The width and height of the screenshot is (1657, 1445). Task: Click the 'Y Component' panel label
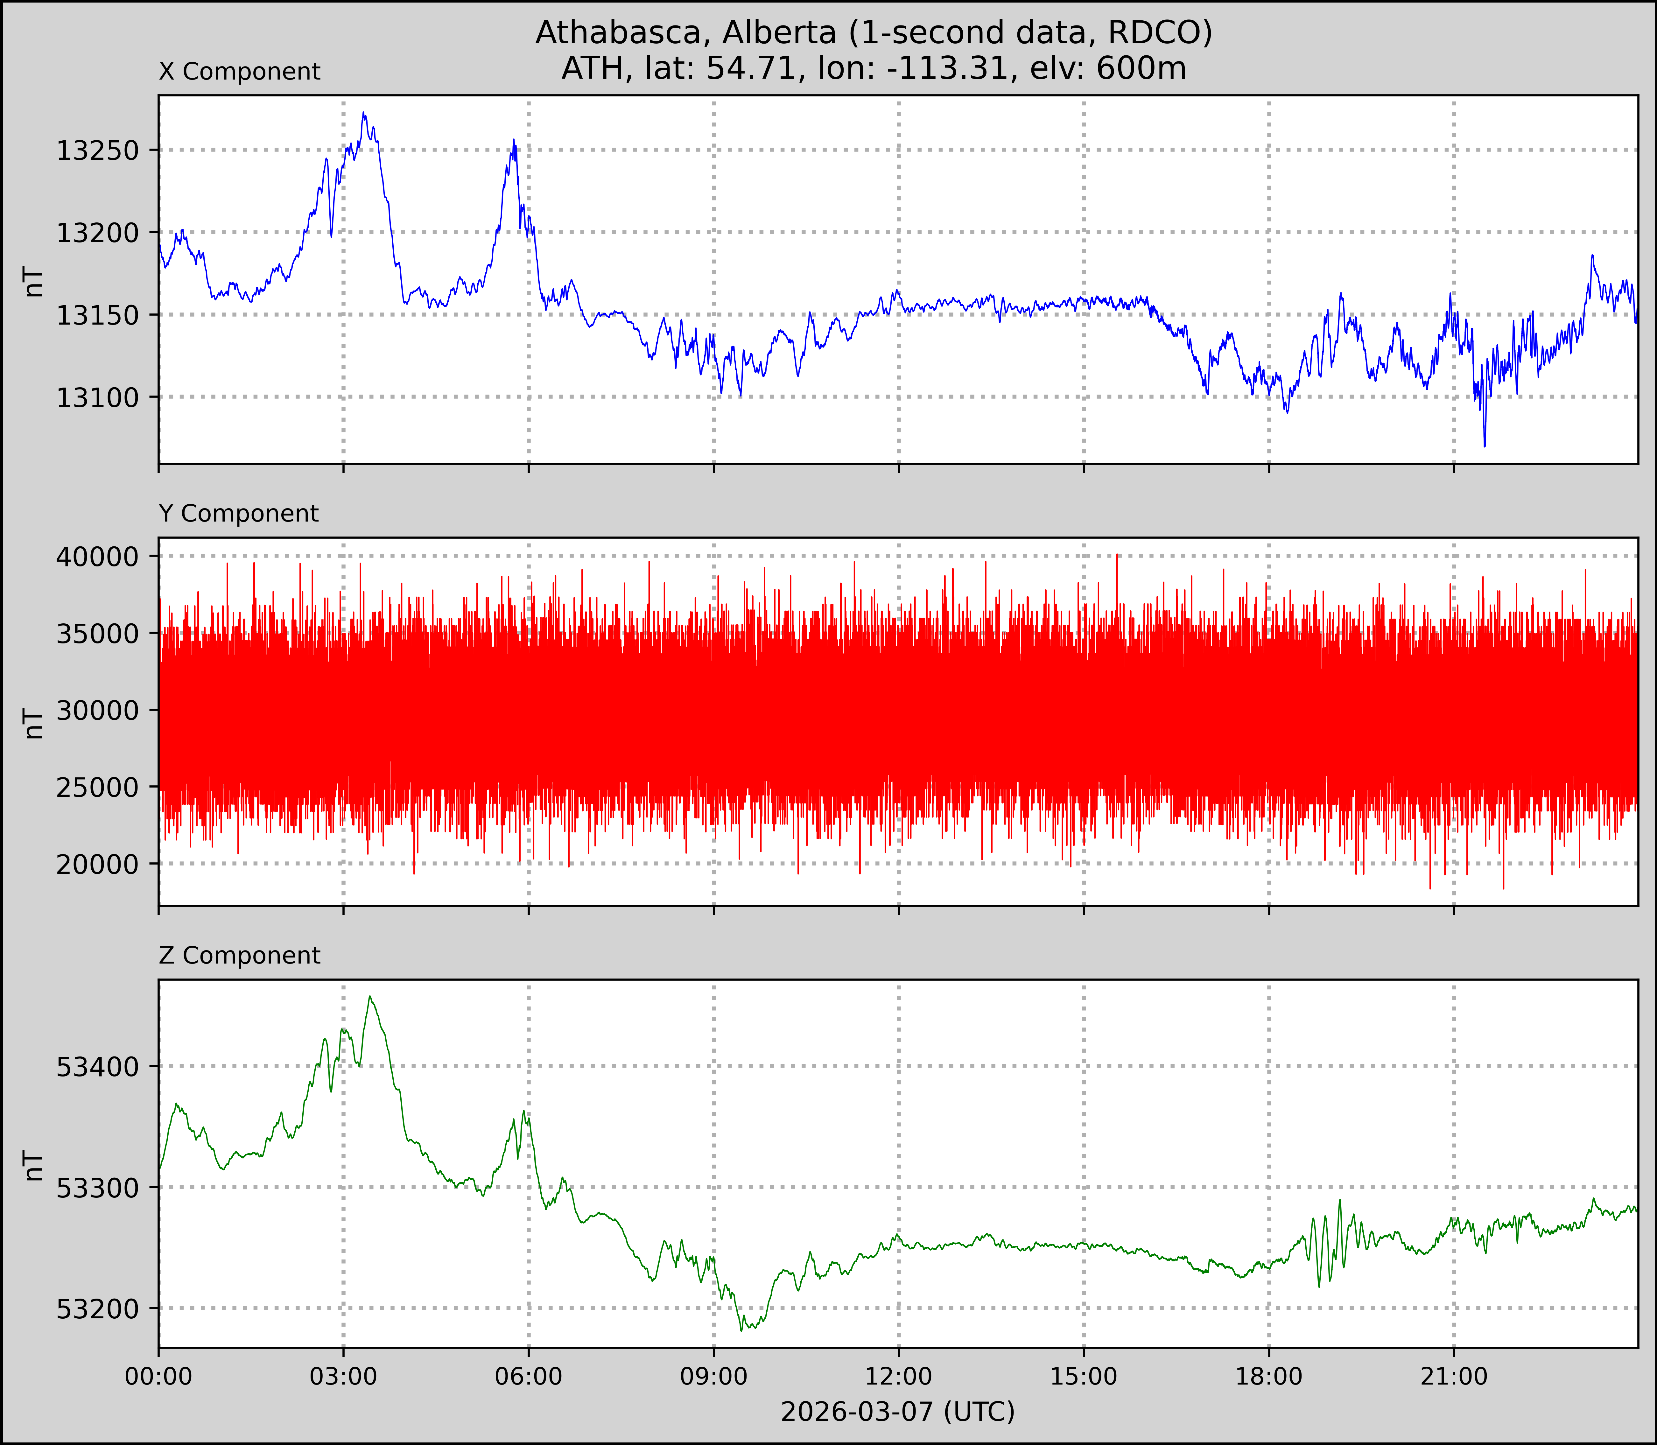point(239,514)
